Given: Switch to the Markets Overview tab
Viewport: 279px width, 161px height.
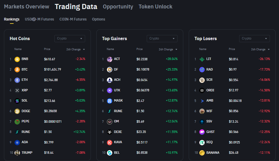Looking at the screenshot, I should click(x=27, y=7).
